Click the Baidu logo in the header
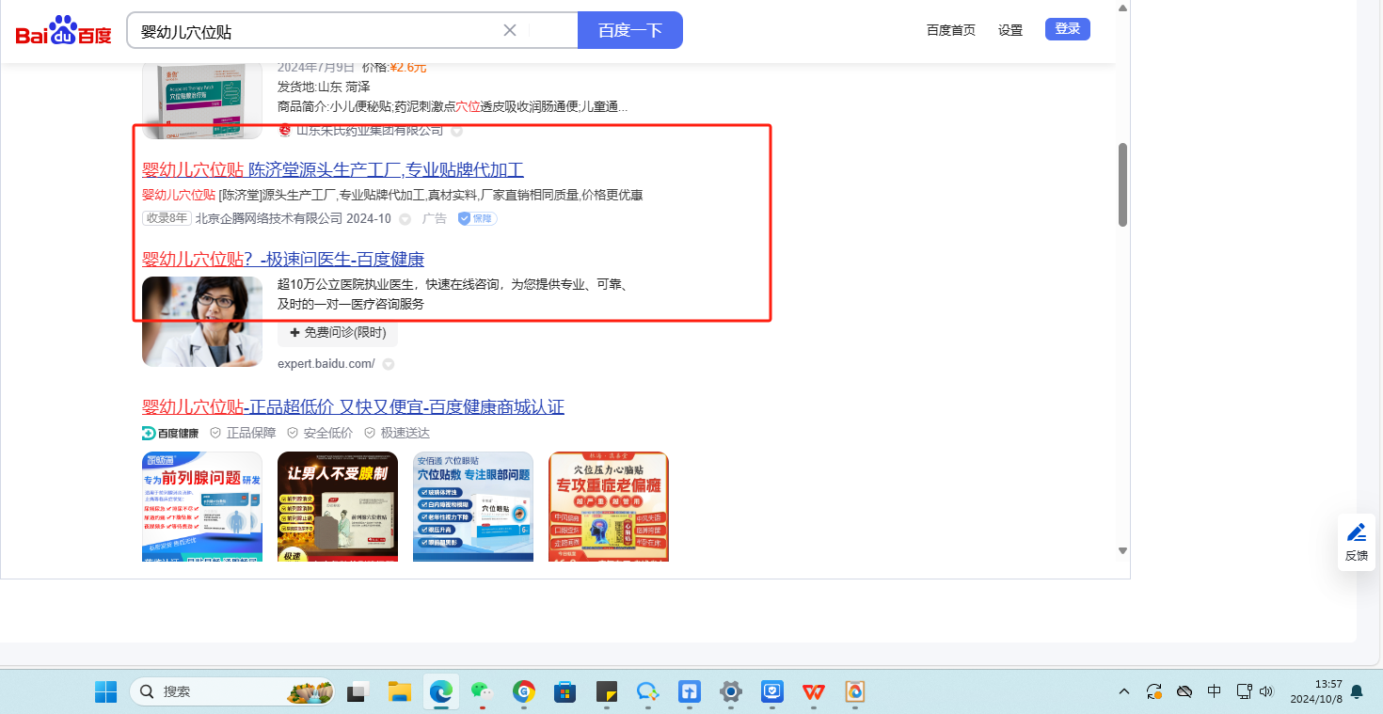1383x714 pixels. 63,31
